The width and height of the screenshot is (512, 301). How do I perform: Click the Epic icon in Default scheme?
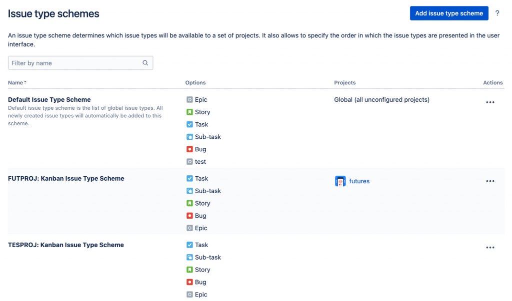pos(189,100)
